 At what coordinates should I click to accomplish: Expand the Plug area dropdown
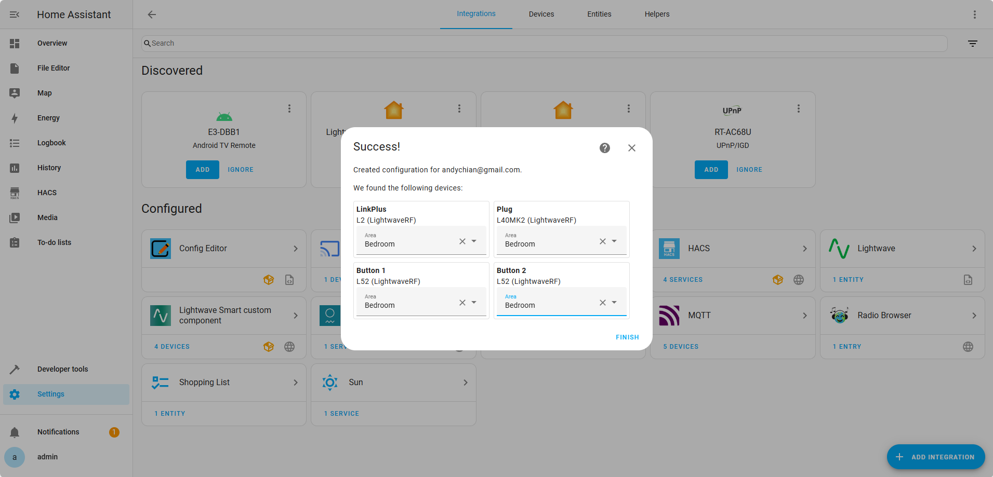[614, 241]
